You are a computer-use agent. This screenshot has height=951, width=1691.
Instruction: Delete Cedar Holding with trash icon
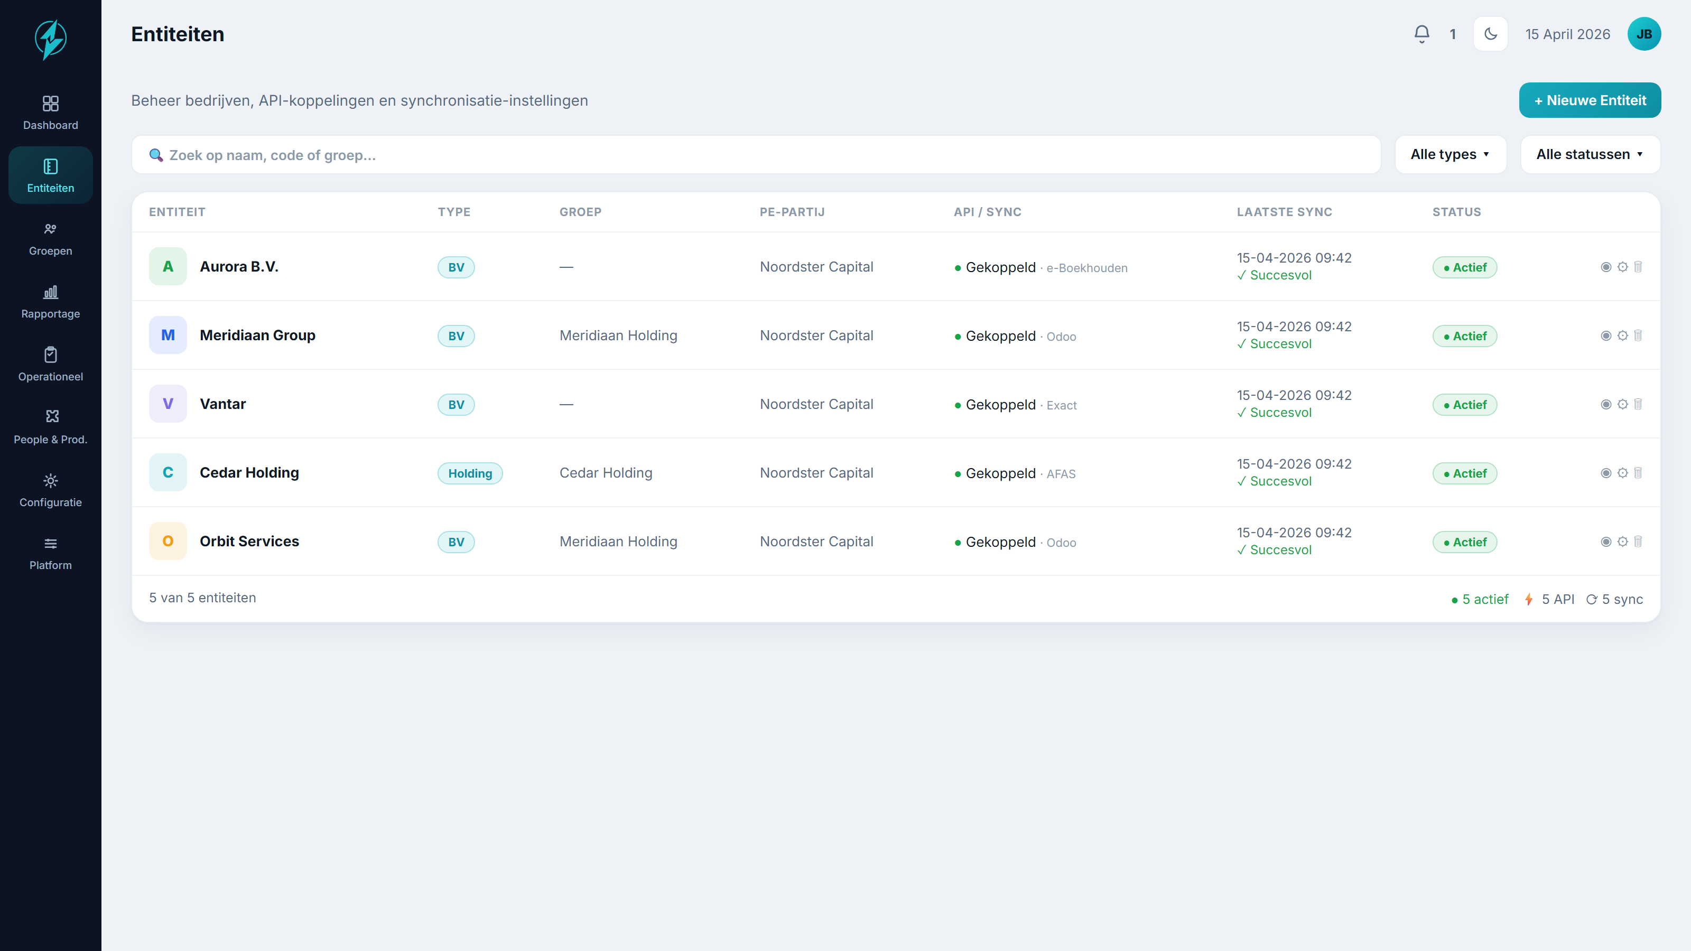coord(1638,473)
